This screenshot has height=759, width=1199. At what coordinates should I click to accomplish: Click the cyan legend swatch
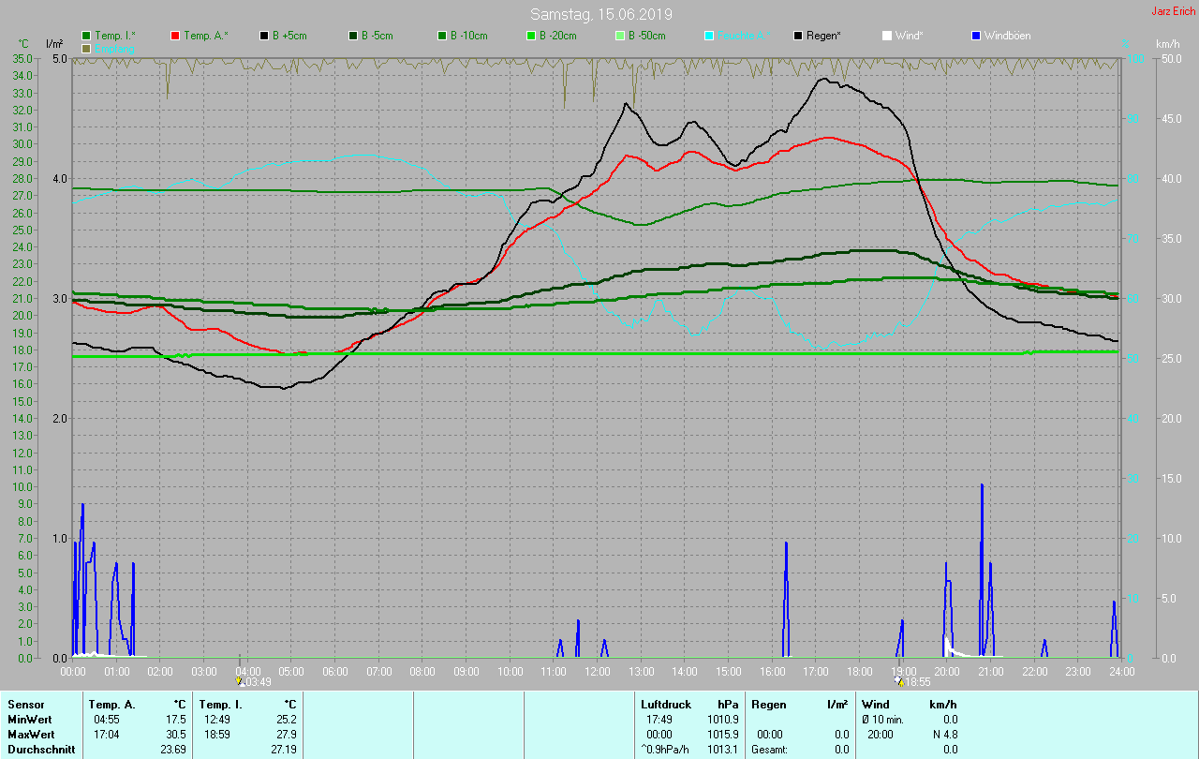[709, 36]
